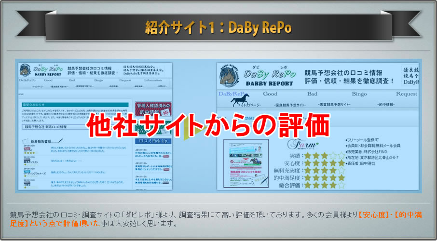Click トップページ link in right screenshot
The height and width of the screenshot is (241, 437).
point(251,105)
